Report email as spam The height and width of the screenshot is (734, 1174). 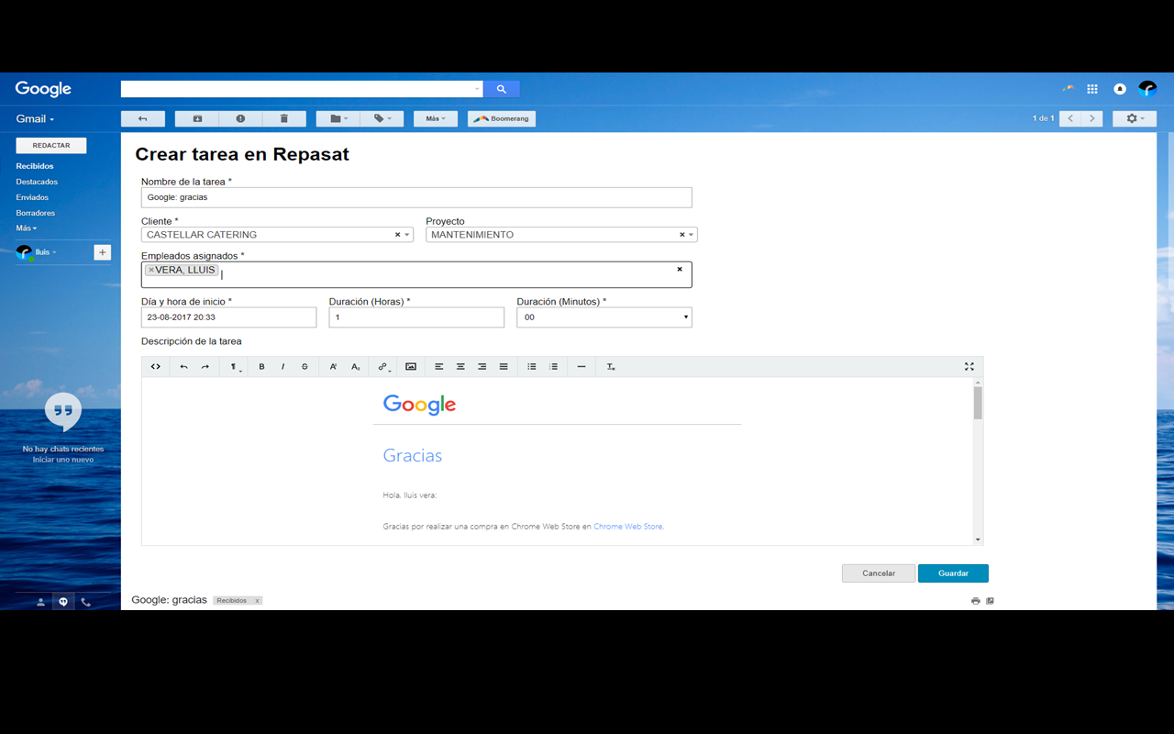(240, 118)
